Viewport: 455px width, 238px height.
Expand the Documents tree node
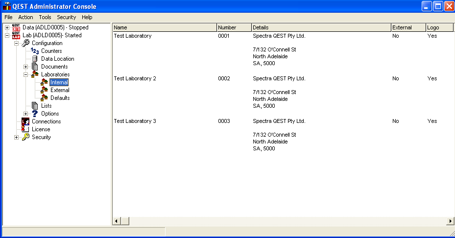point(25,67)
